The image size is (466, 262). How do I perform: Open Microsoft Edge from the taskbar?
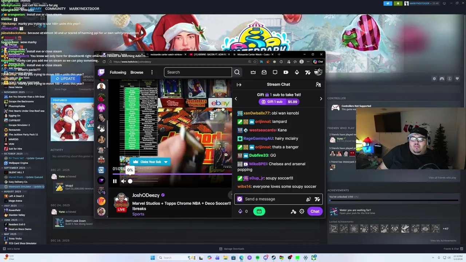click(241, 258)
